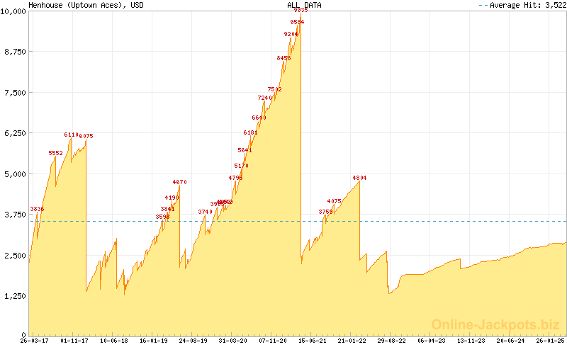Viewport: 567px width, 347px height.
Task: Click the 29-08-22 date axis label
Action: pyautogui.click(x=391, y=341)
